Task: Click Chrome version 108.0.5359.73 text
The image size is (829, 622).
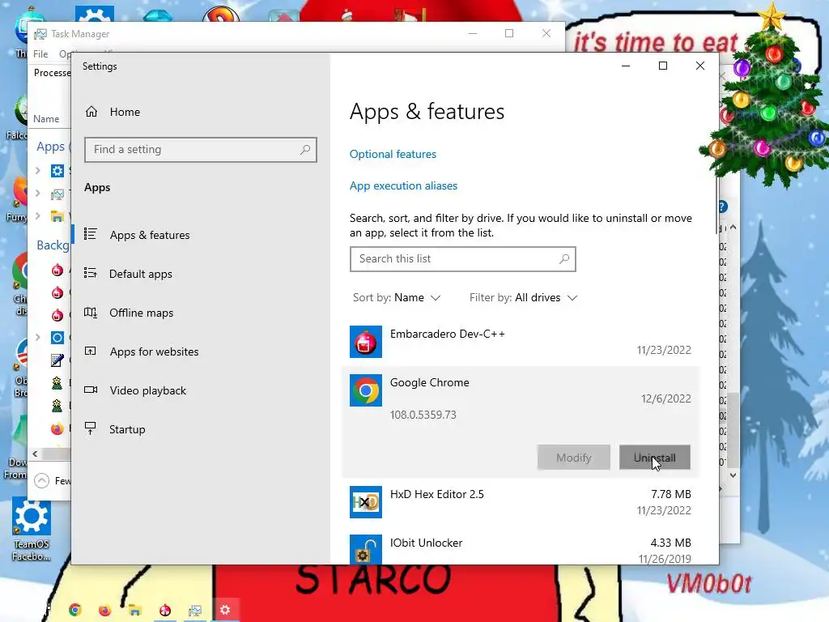Action: coord(423,415)
